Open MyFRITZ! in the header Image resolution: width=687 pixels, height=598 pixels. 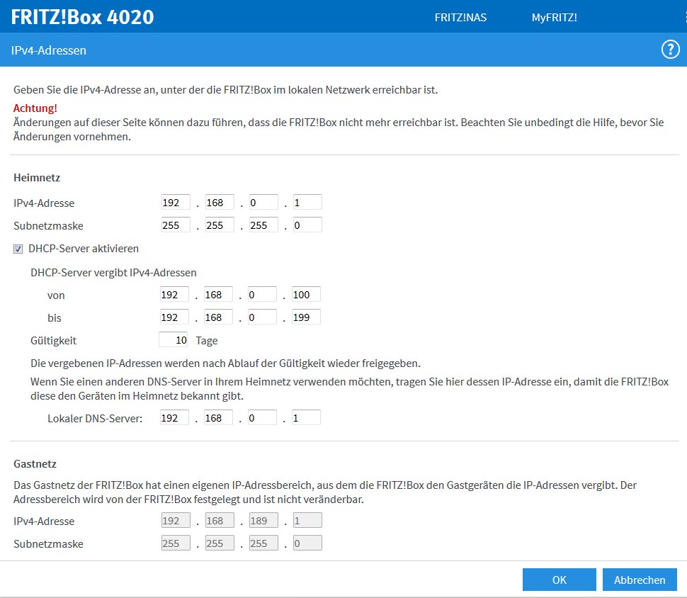click(x=555, y=18)
